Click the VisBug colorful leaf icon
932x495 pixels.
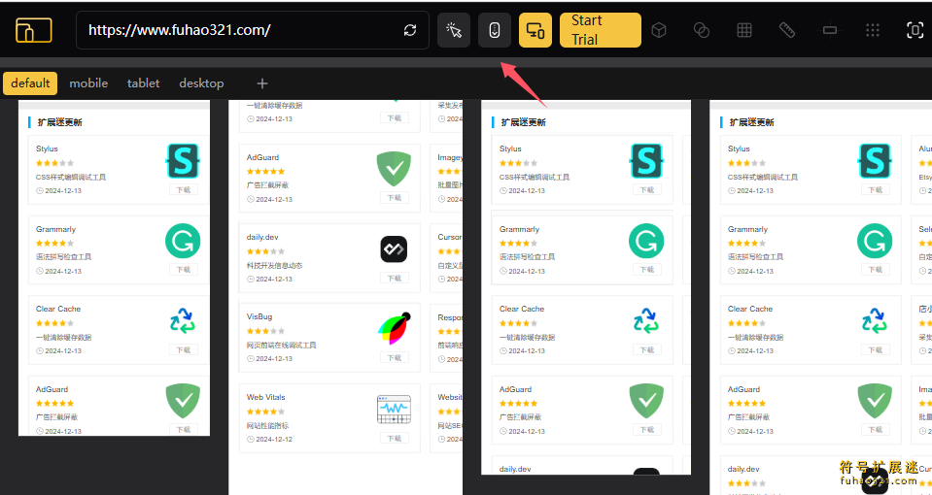(394, 328)
